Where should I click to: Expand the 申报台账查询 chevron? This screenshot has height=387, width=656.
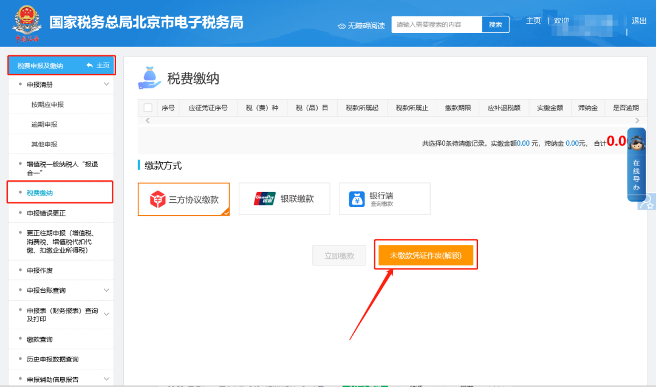[x=106, y=290]
